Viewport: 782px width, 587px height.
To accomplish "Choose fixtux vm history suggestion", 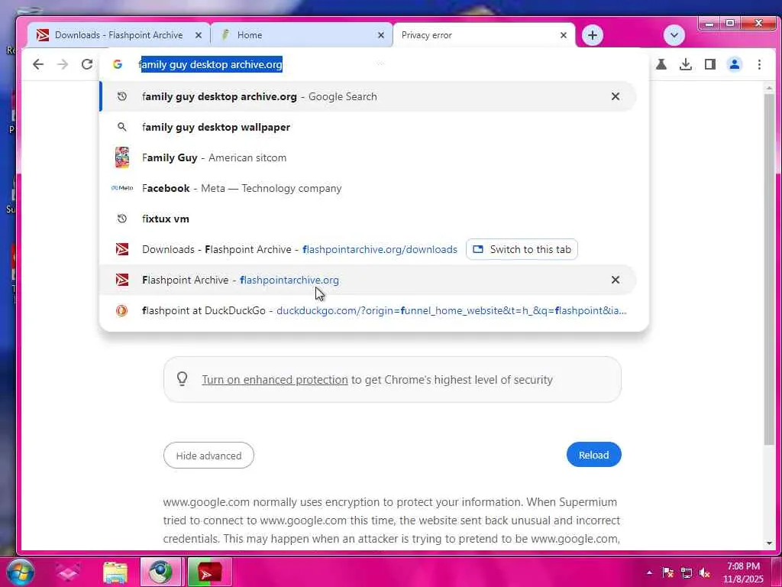I will (368, 219).
